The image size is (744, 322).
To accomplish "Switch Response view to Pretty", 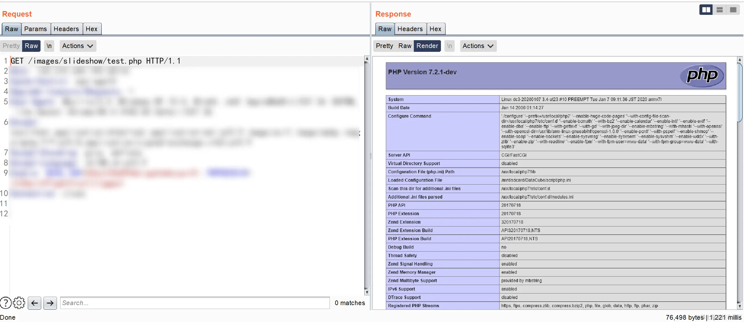I will click(x=384, y=46).
